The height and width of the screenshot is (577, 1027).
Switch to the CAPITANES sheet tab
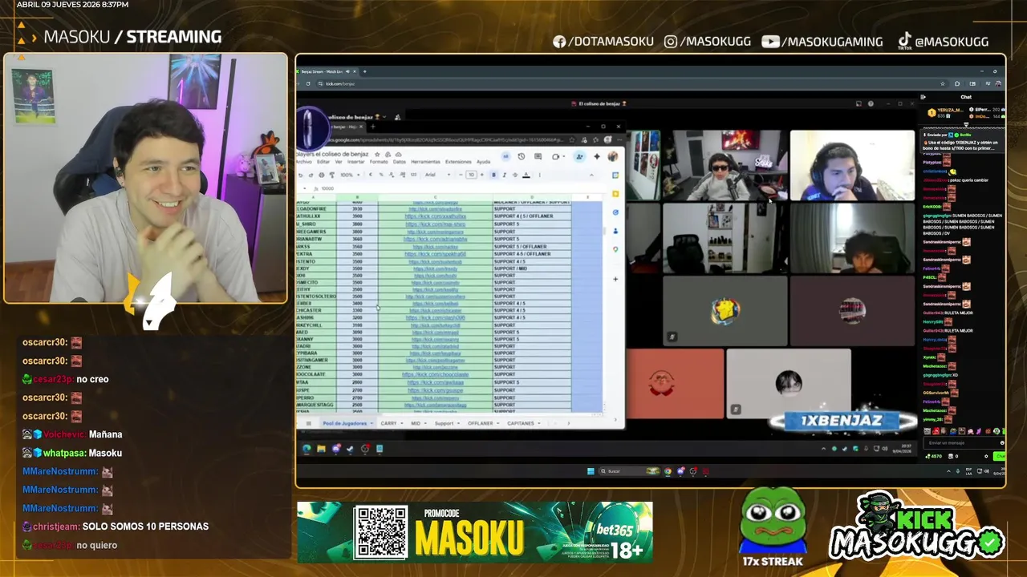tap(520, 423)
